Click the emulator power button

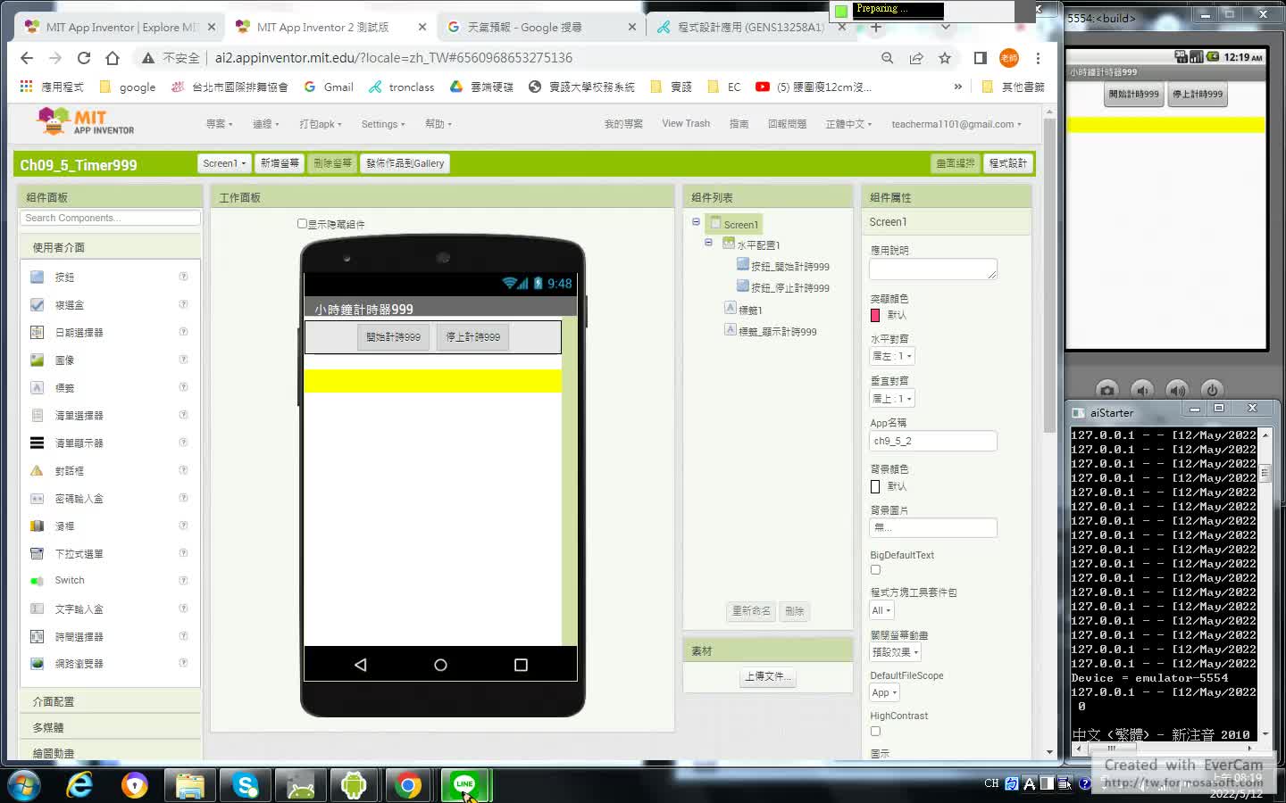pyautogui.click(x=1212, y=390)
